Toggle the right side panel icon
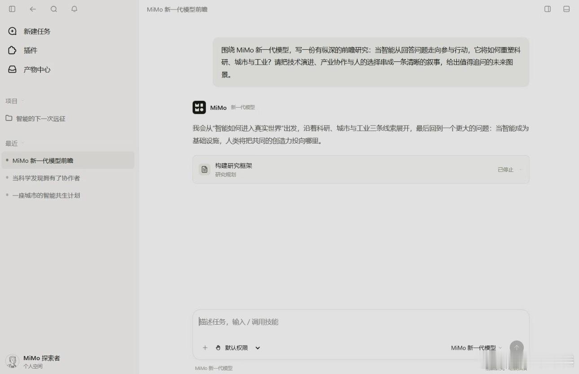Viewport: 579px width, 374px height. click(548, 9)
